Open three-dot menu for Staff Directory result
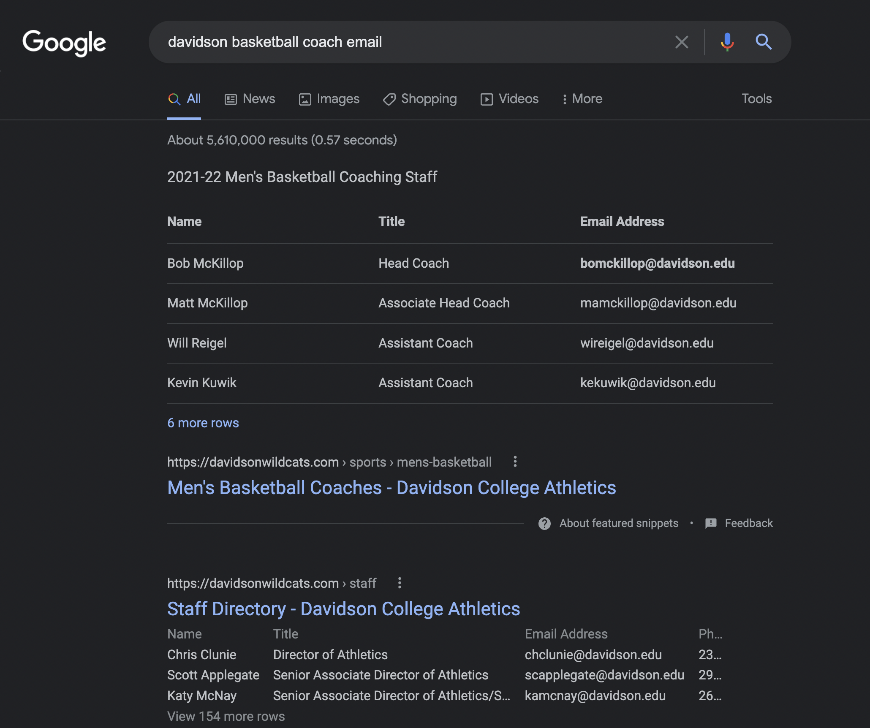870x728 pixels. [400, 583]
